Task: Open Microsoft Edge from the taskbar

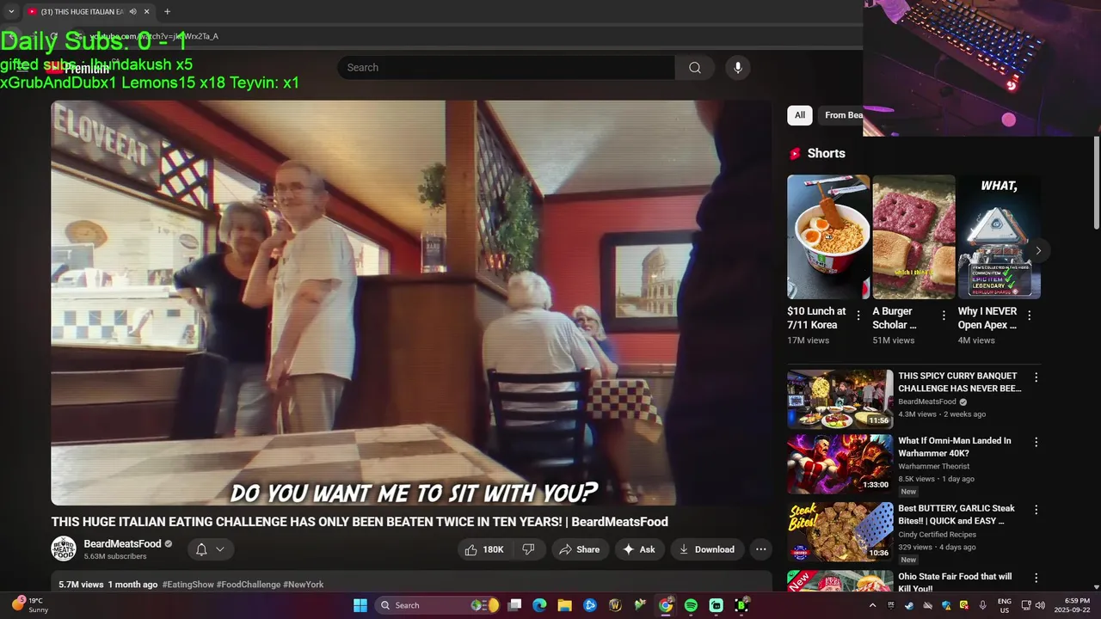Action: 539,605
